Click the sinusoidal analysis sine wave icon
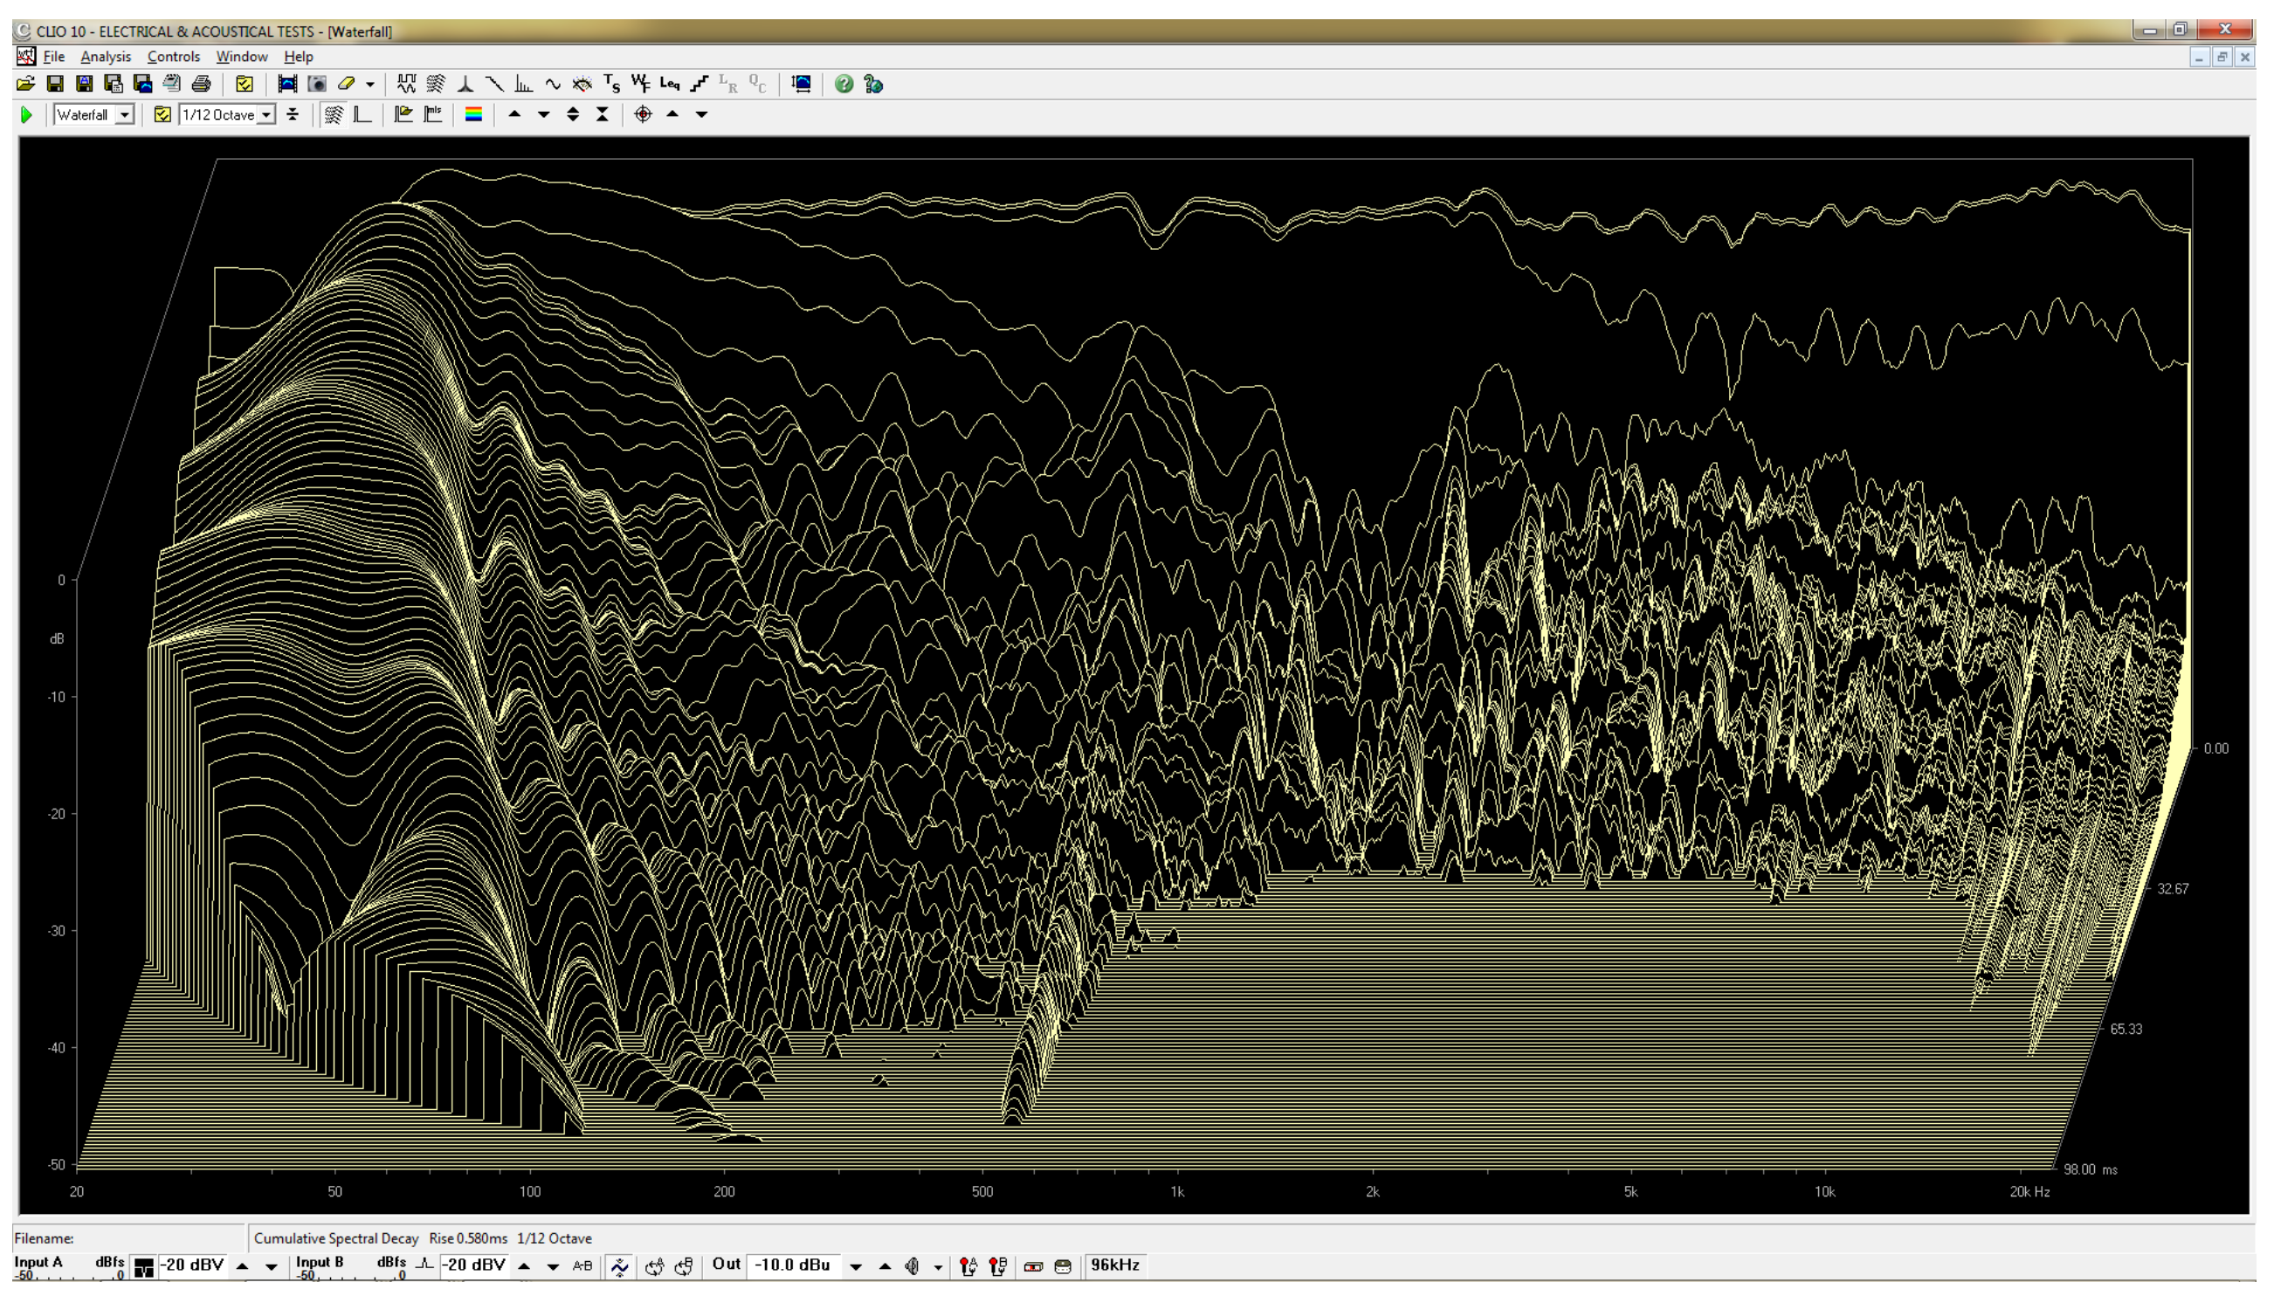Viewport: 2274px width, 1303px height. click(x=553, y=84)
